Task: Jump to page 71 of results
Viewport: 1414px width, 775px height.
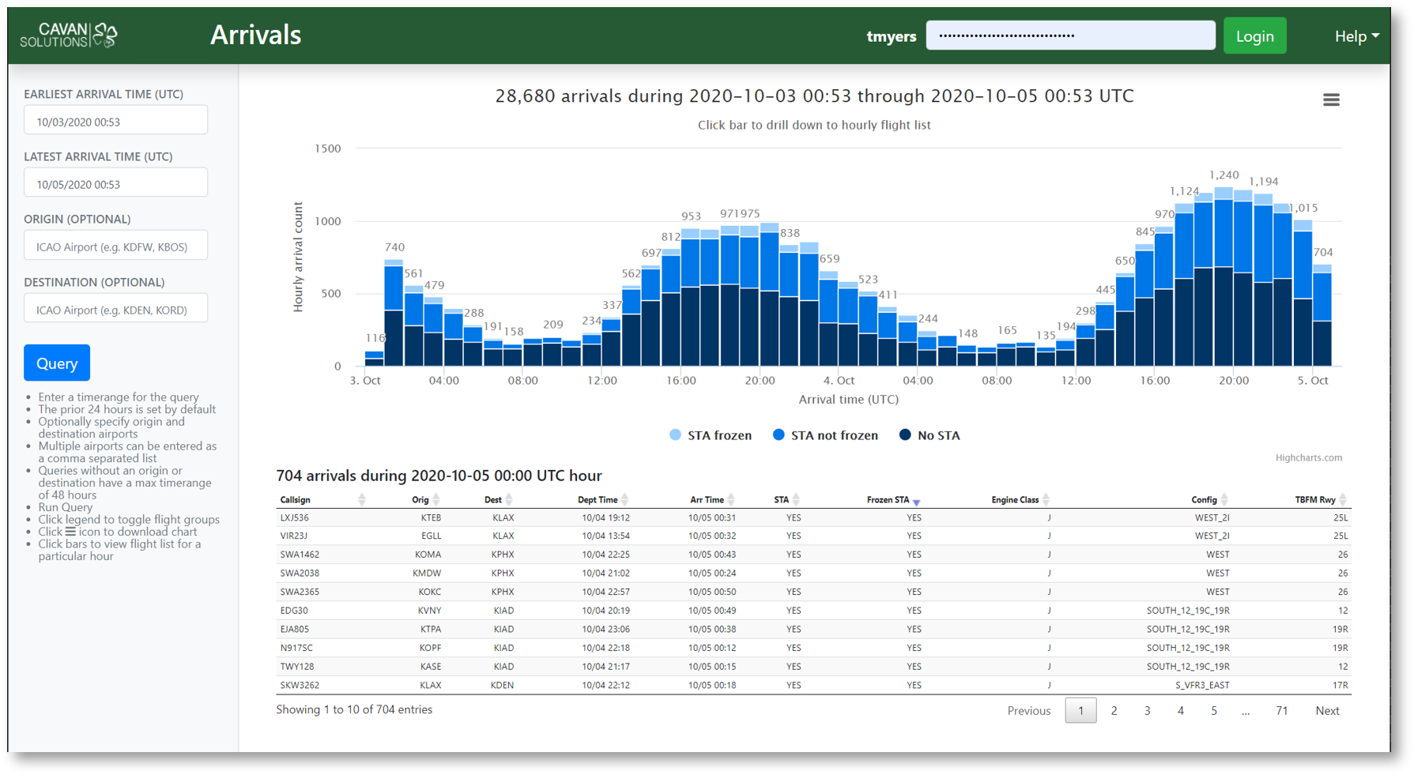Action: [x=1281, y=710]
